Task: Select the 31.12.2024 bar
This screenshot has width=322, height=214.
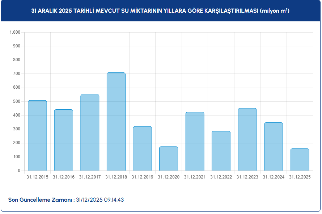Action: point(274,147)
